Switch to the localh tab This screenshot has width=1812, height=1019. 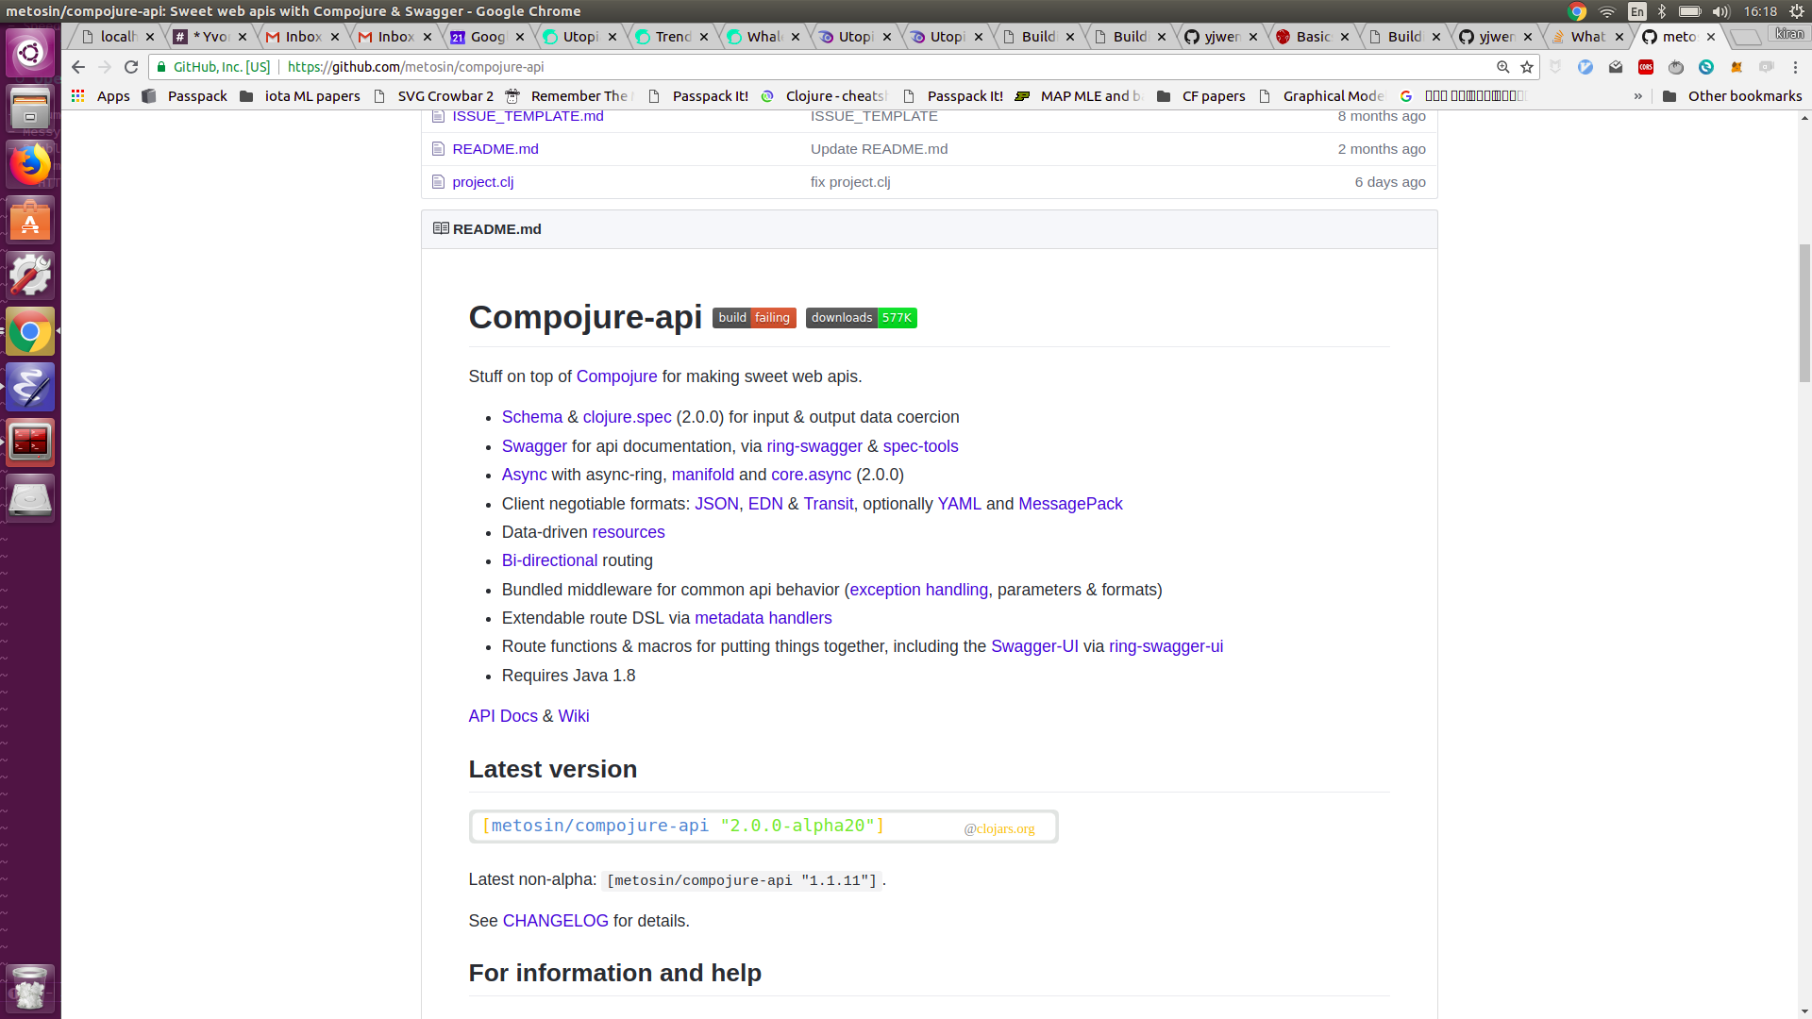point(118,37)
